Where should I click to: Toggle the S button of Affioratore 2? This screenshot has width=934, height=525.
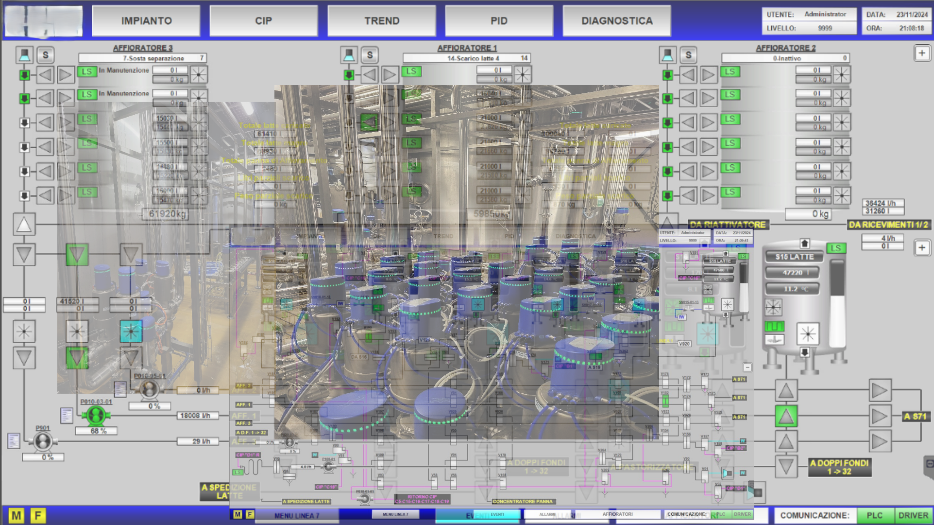(x=688, y=55)
